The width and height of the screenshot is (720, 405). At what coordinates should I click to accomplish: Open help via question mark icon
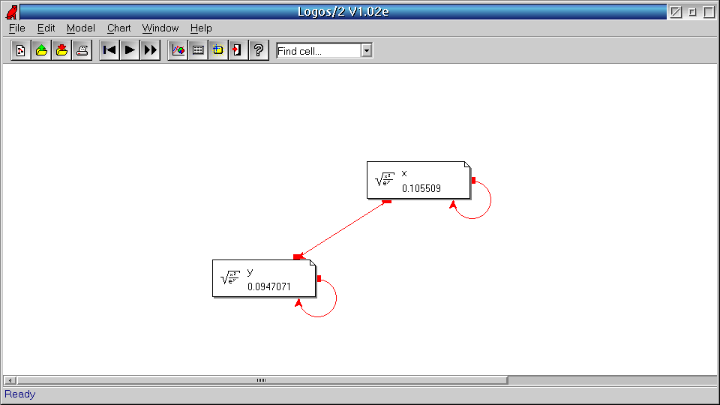[x=258, y=50]
